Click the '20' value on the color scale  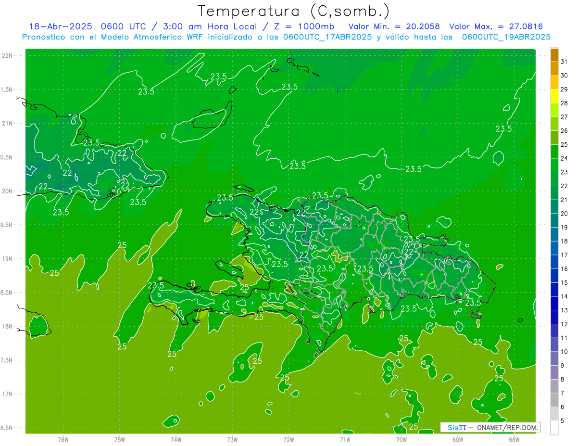(564, 214)
